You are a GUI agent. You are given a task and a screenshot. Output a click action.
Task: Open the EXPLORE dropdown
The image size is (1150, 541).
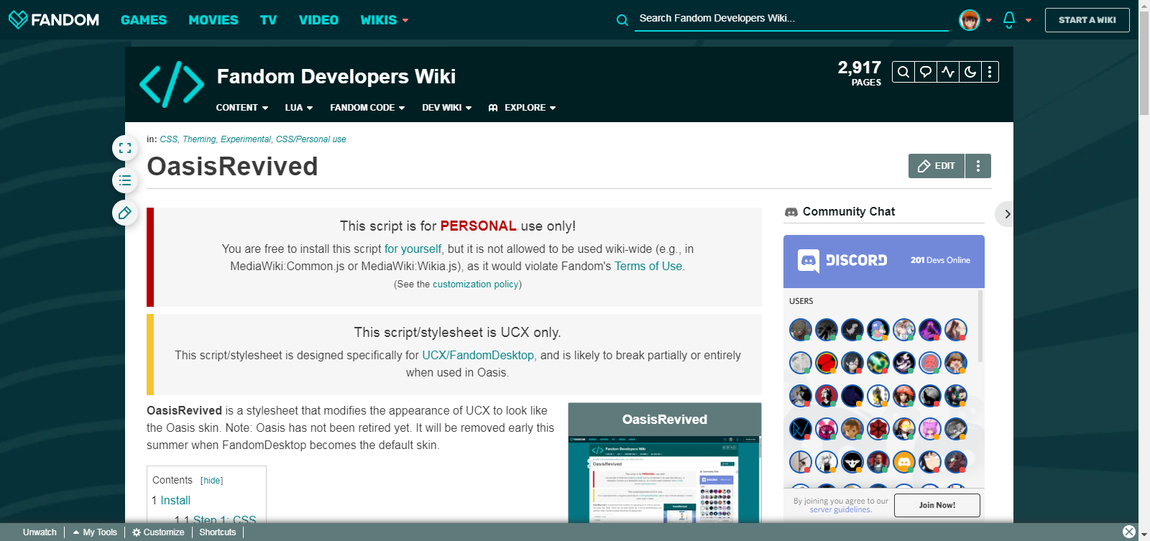523,108
